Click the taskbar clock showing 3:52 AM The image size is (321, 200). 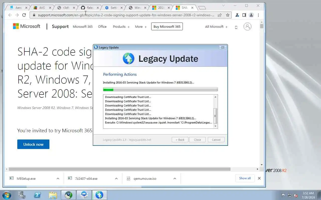click(x=308, y=195)
